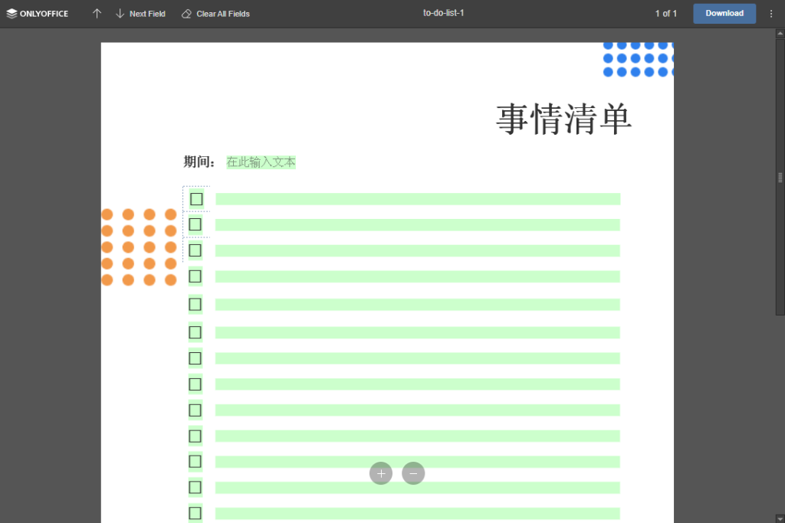This screenshot has width=785, height=523.
Task: Check the bottom visible to-do checkbox
Action: [x=195, y=513]
